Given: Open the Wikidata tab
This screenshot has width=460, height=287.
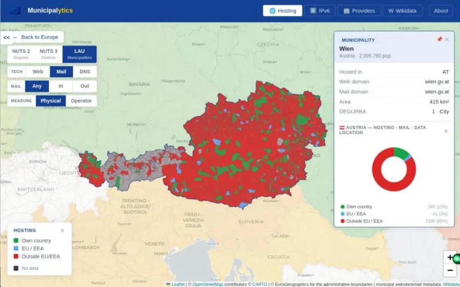Looking at the screenshot, I should tap(402, 10).
